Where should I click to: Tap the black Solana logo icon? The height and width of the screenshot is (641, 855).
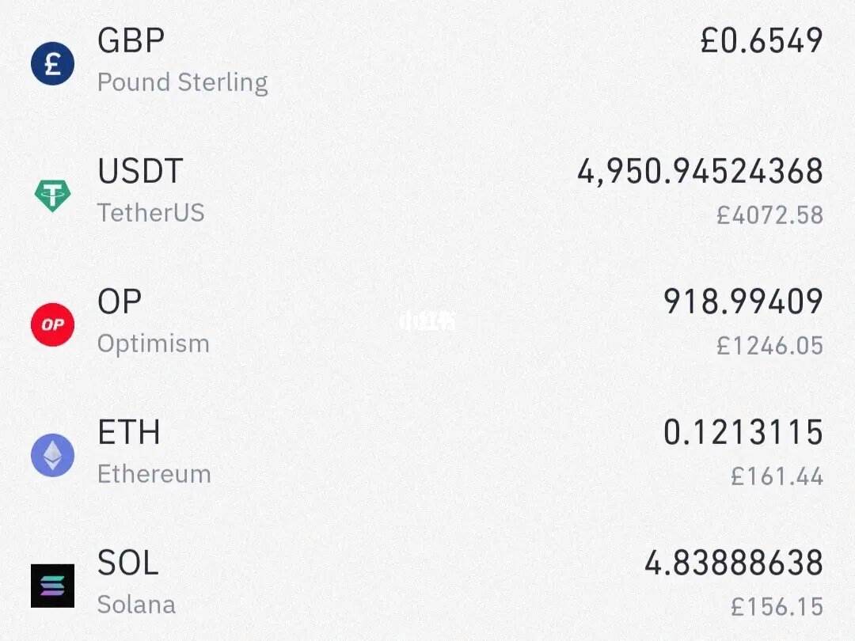52,586
